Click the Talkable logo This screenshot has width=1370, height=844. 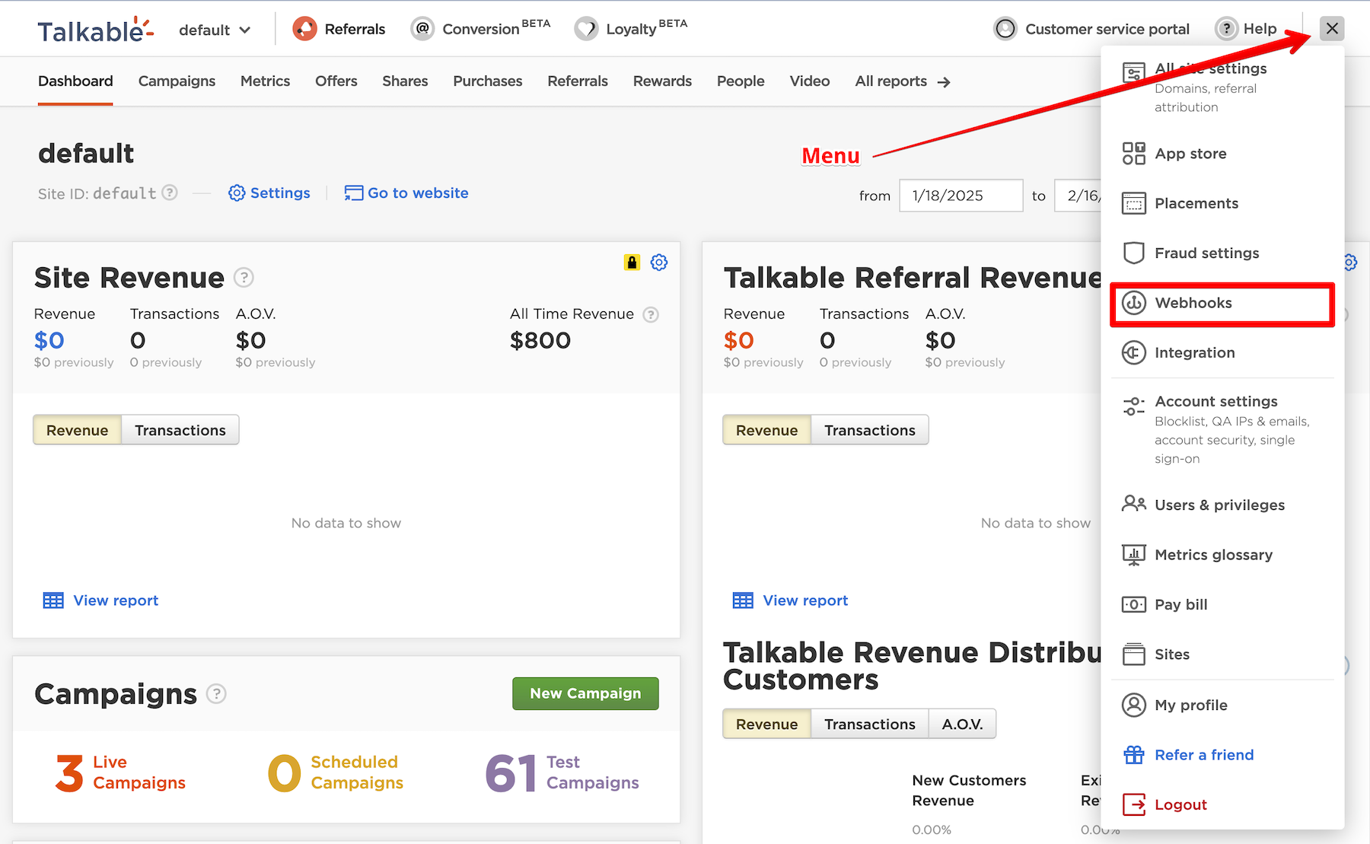click(x=96, y=30)
